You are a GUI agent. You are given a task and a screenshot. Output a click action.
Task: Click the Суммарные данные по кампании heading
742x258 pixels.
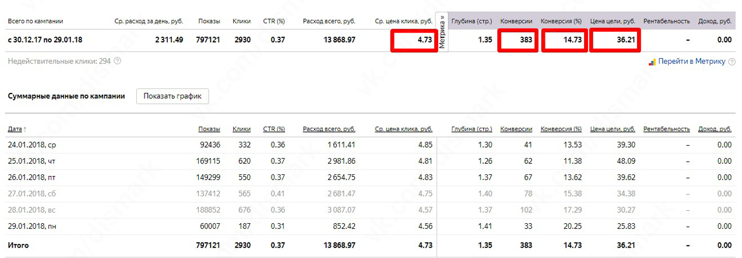click(66, 96)
